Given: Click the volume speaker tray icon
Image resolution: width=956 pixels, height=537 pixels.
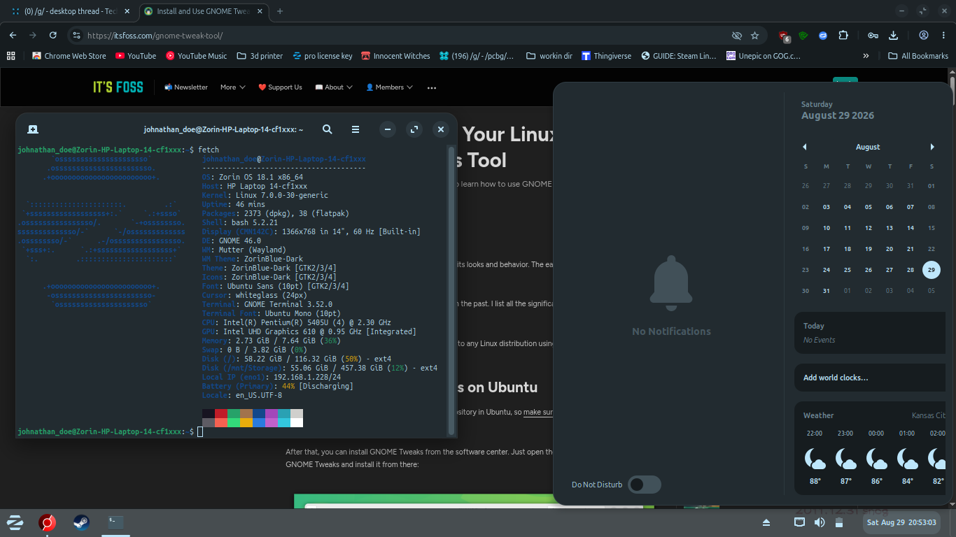Looking at the screenshot, I should coord(820,522).
